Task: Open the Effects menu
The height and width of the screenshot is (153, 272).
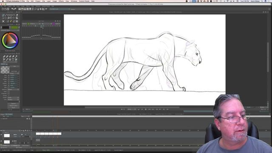Action: click(x=61, y=1)
